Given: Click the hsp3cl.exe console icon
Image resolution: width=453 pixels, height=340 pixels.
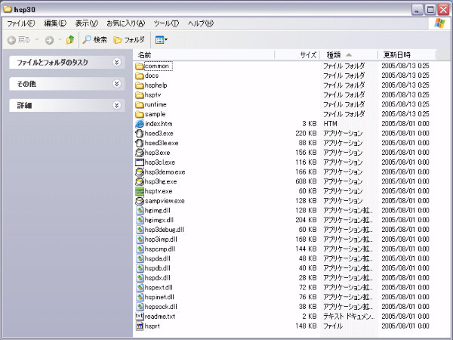Looking at the screenshot, I should pos(139,162).
